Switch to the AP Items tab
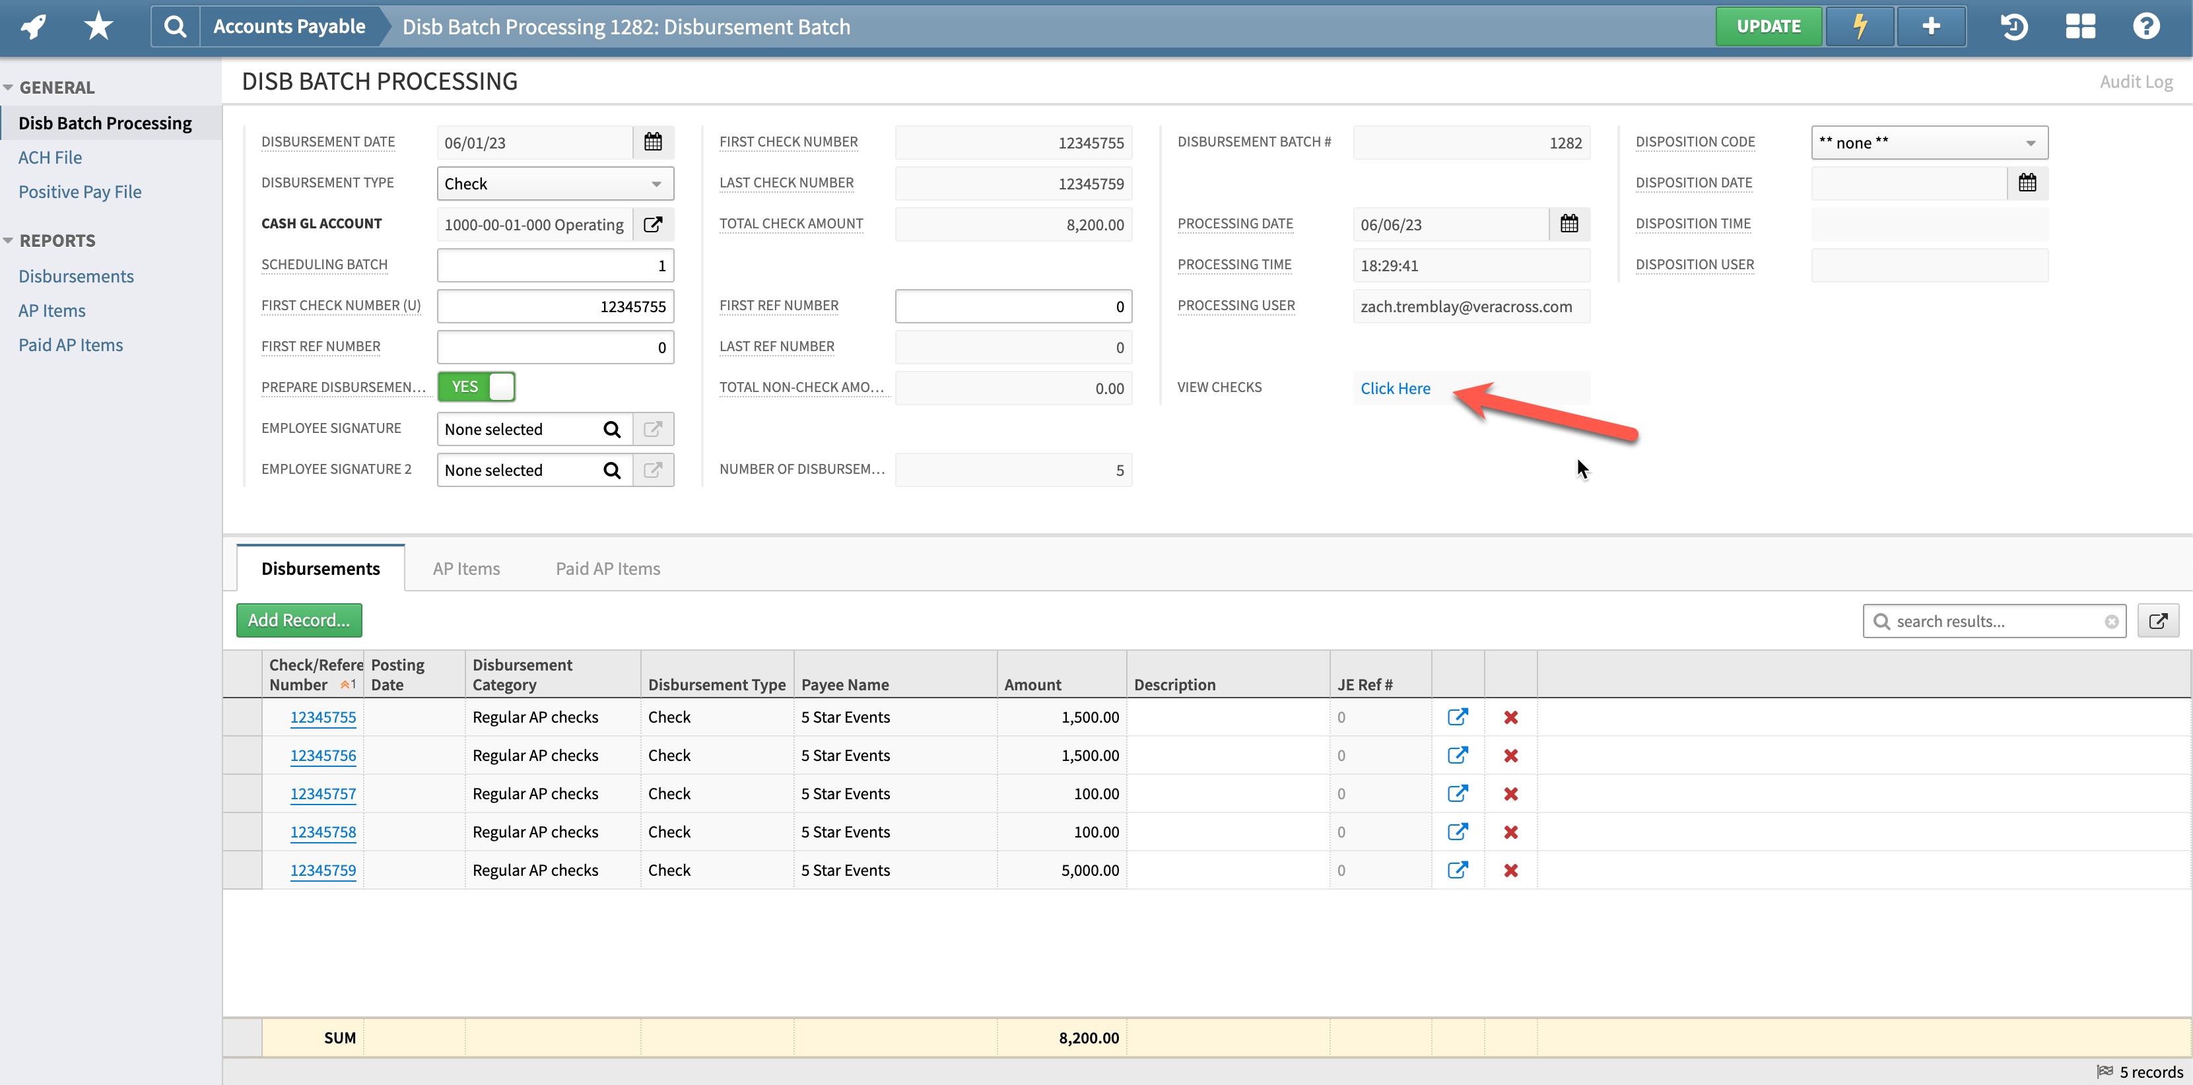 (465, 568)
